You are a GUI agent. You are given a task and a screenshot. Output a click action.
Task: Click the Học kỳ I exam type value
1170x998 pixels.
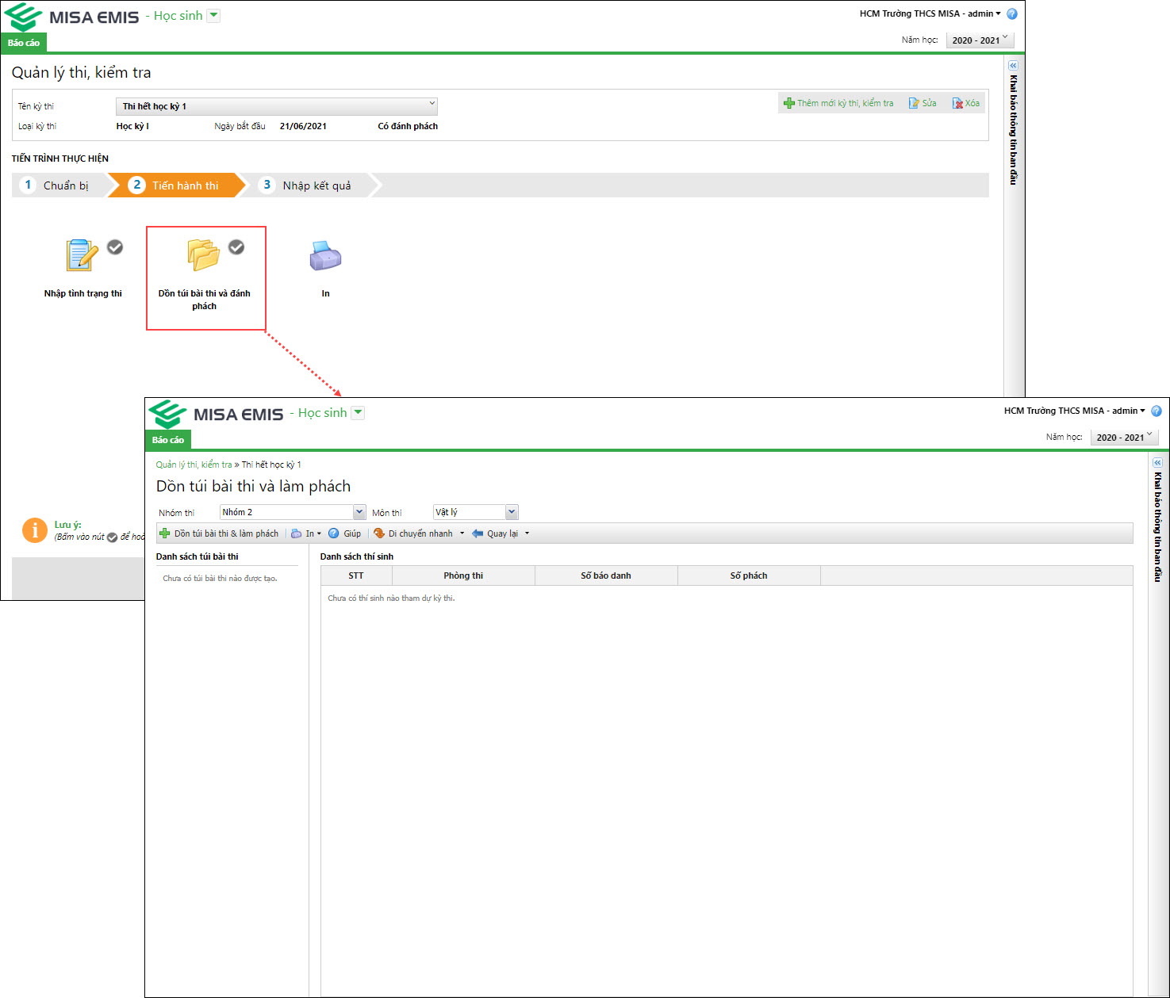132,126
